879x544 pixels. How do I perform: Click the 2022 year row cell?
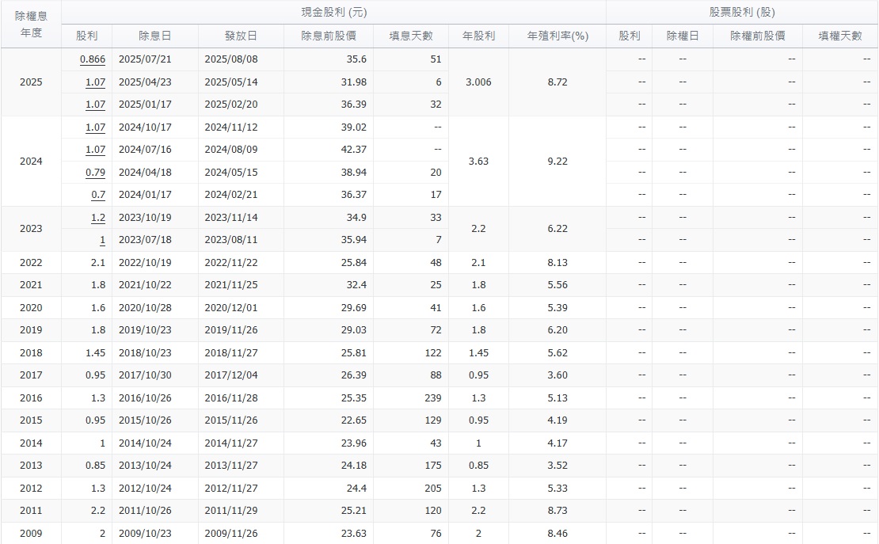point(31,263)
